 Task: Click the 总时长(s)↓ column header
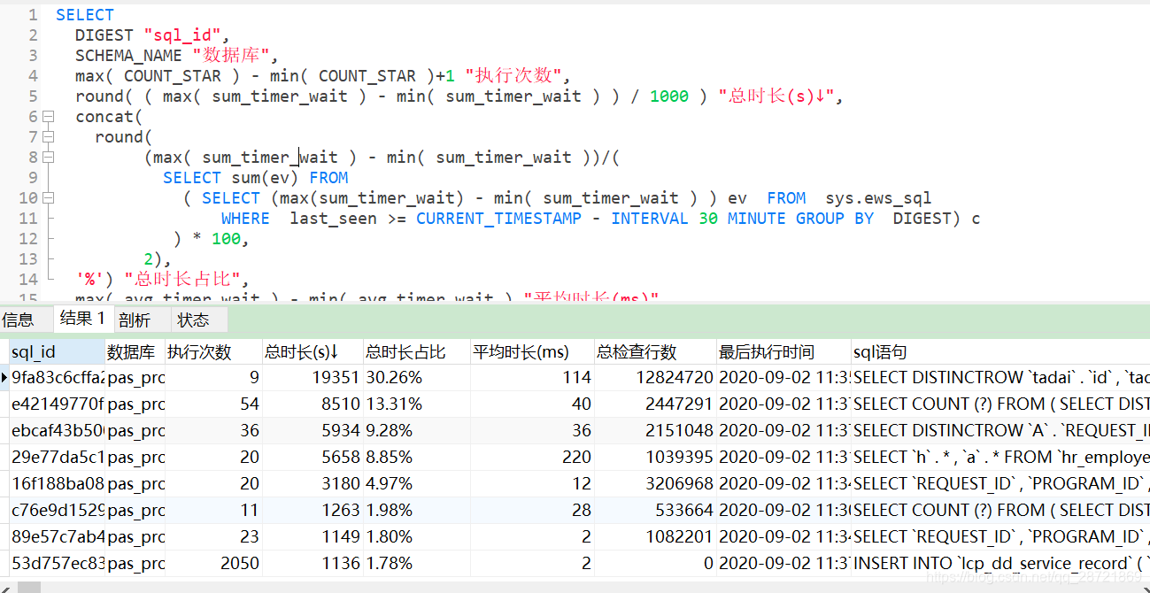(313, 352)
